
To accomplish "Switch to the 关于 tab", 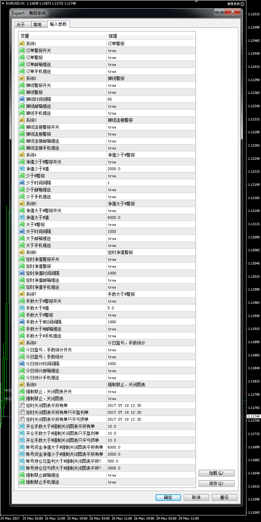I will [21, 25].
